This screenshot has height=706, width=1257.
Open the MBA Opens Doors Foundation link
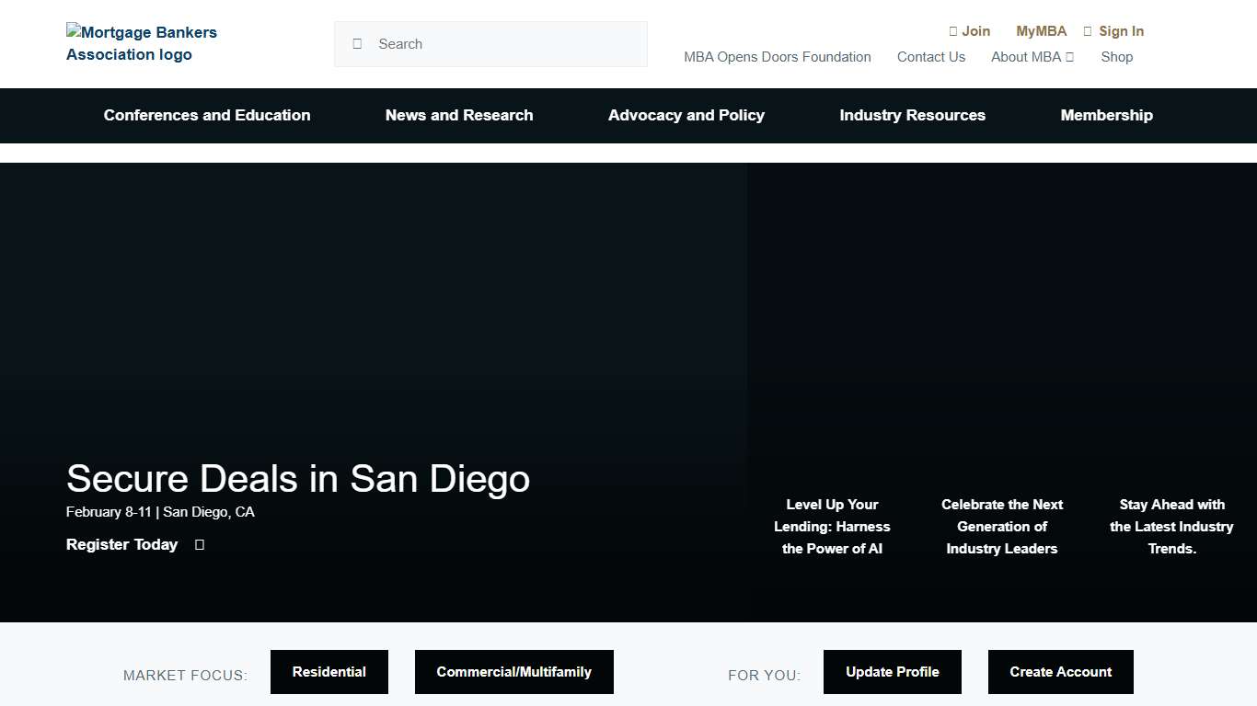[777, 57]
